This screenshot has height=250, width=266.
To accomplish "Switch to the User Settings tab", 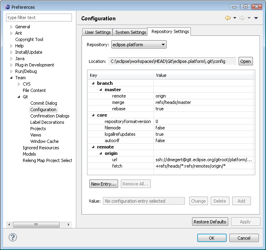I will tap(98, 32).
